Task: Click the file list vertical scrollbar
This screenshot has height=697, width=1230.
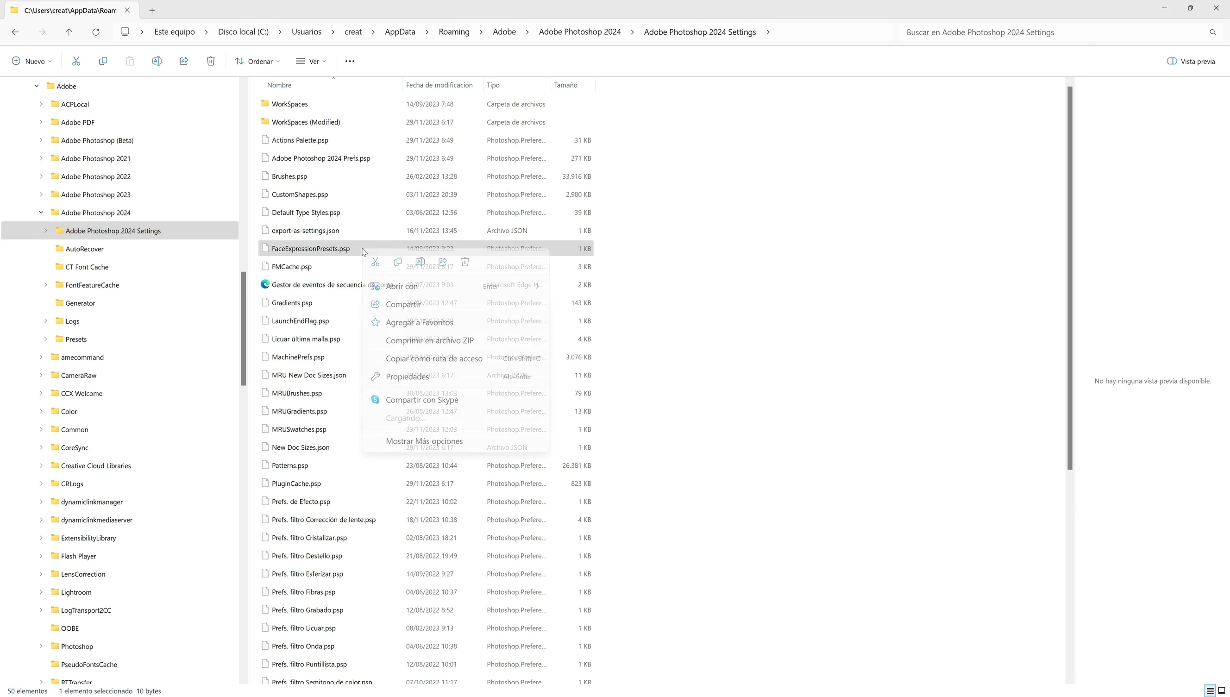Action: 1070,278
